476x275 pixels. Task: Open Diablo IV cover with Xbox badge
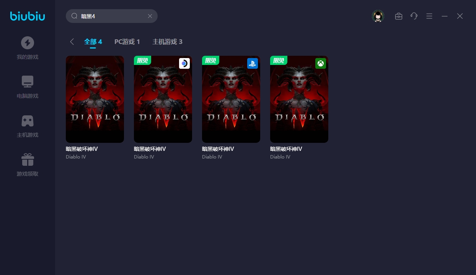[x=299, y=99]
